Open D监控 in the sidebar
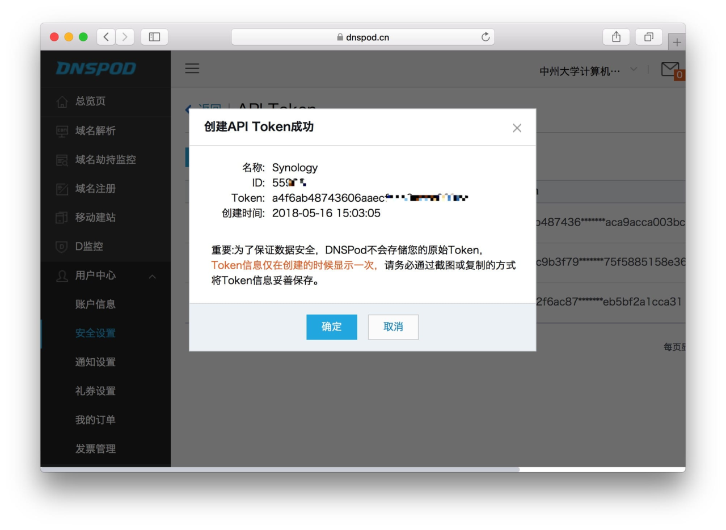 coord(89,247)
